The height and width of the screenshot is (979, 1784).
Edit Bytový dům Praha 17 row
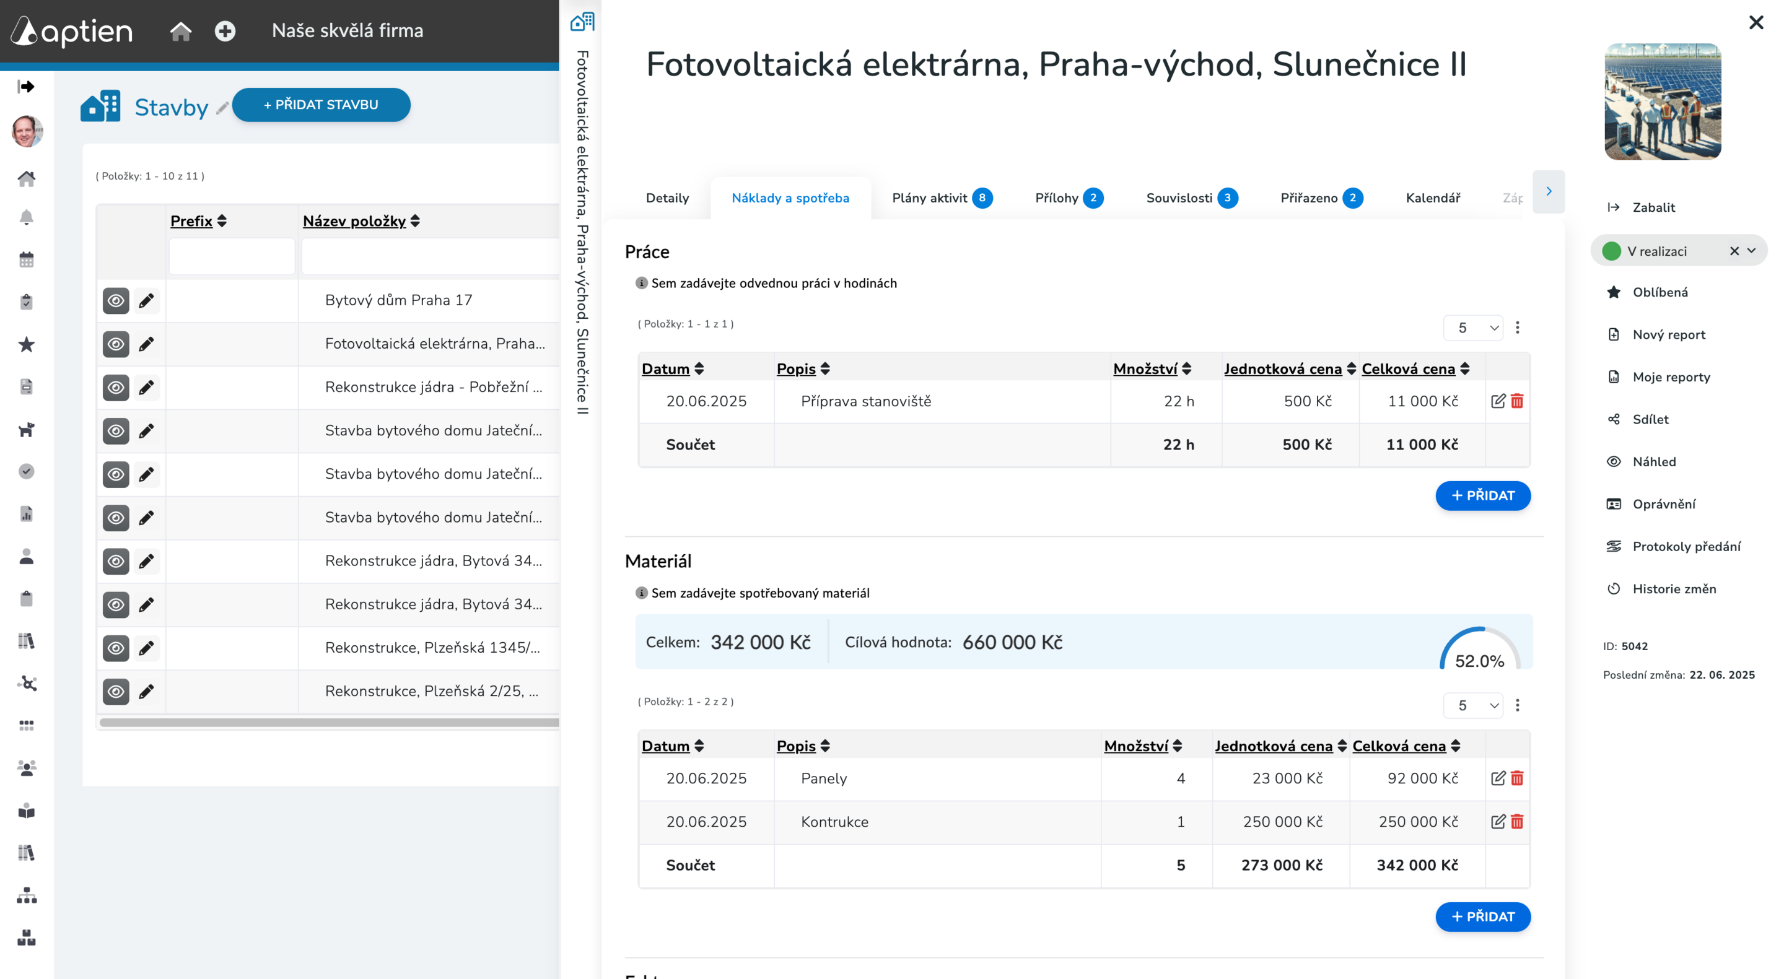146,300
